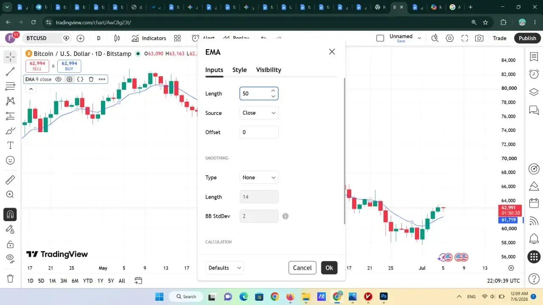Open the Source dropdown set to Close
This screenshot has height=305, width=543.
coord(259,113)
